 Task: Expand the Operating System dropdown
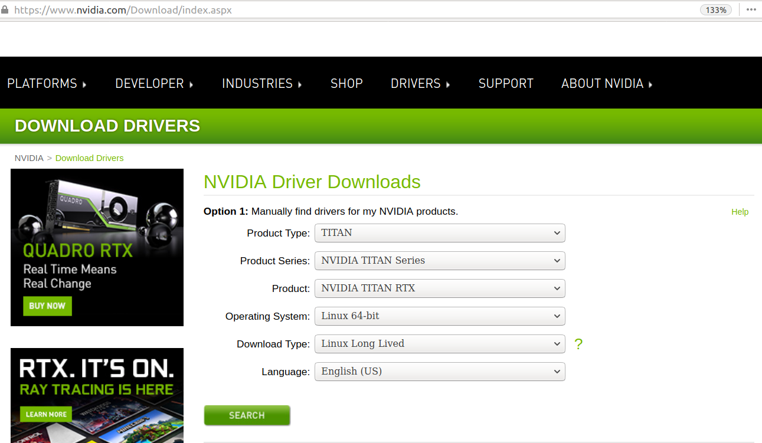440,316
